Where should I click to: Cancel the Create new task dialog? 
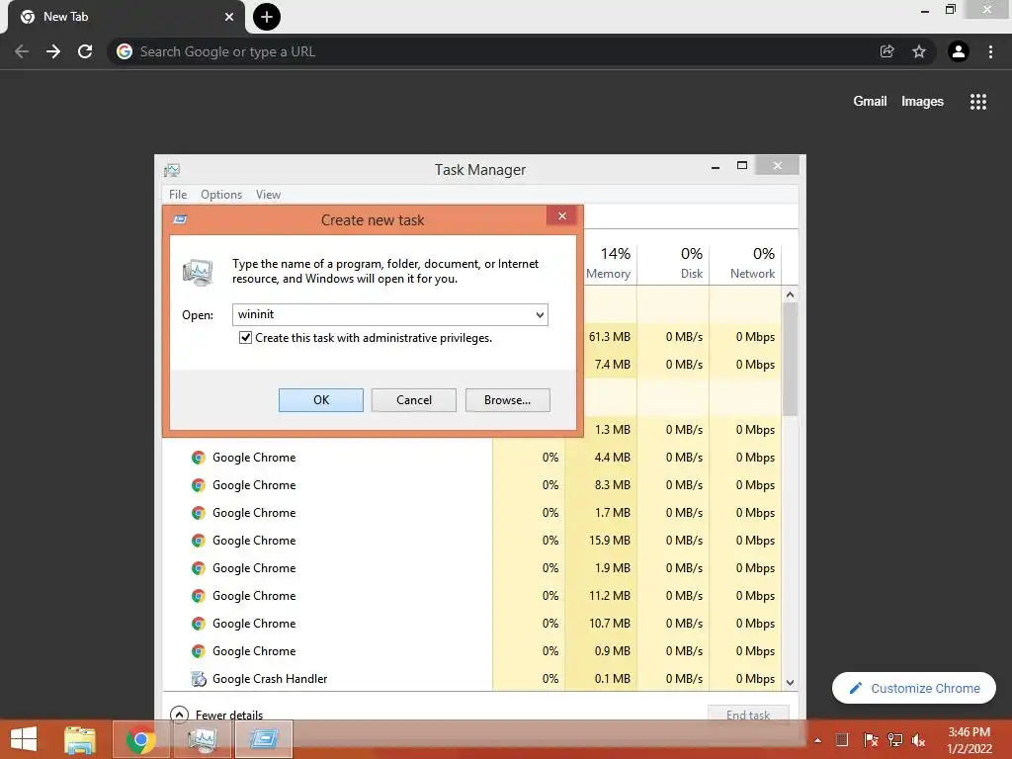(414, 400)
